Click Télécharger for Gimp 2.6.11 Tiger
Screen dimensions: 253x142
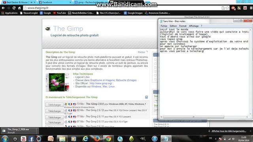click(x=55, y=122)
